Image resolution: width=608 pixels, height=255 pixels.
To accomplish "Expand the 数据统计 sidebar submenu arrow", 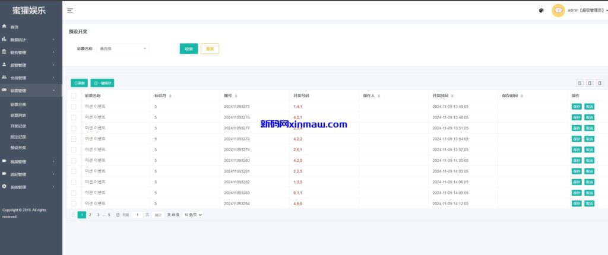I will coord(53,40).
